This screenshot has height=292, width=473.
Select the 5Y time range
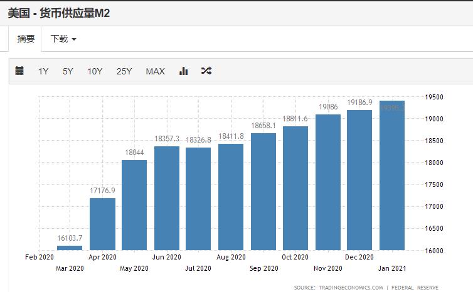68,71
